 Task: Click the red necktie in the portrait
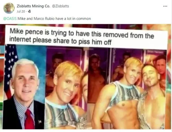point(29,119)
